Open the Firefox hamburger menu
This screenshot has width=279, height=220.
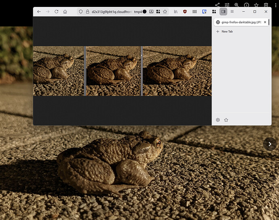pyautogui.click(x=232, y=12)
